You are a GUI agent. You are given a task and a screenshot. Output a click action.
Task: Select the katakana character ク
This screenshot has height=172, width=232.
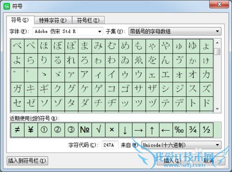[58, 89]
